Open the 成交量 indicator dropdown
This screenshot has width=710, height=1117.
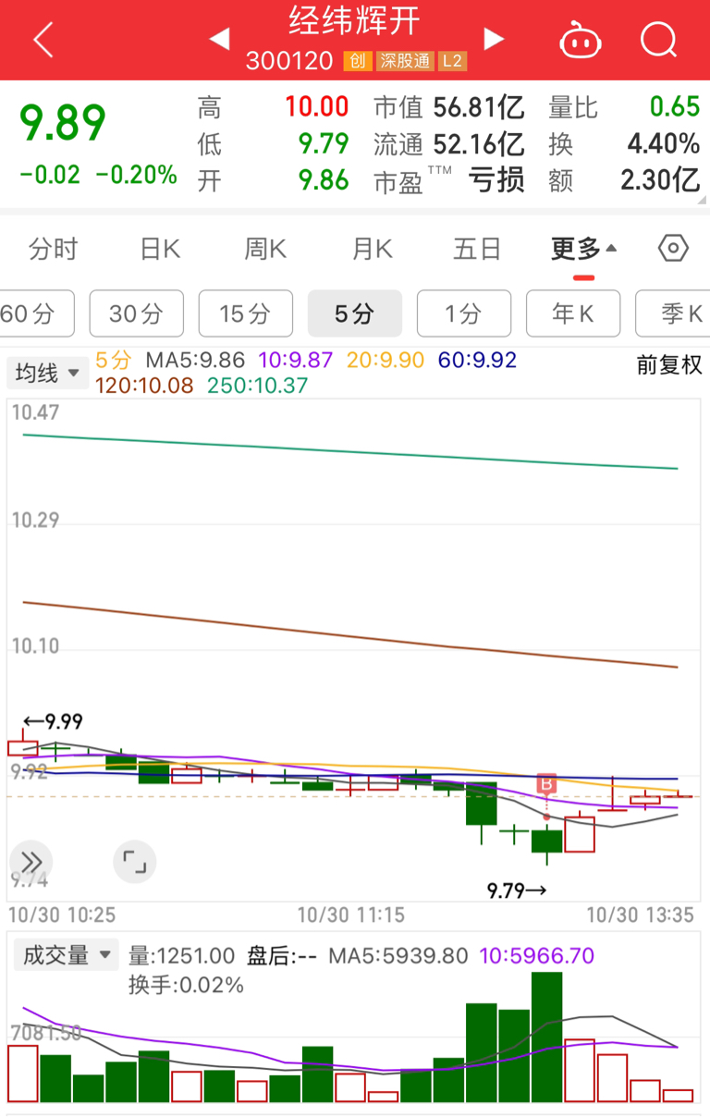click(66, 955)
